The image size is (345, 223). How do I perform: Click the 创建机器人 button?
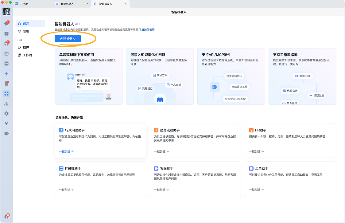68,39
